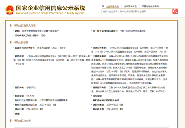Image resolution: width=185 pixels, height=128 pixels.
Task: Open the 严重违法失信名单 tab
Action: tap(150, 6)
